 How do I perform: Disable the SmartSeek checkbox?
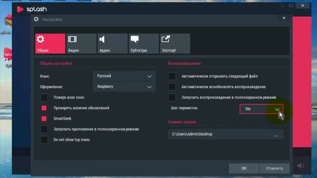[x=44, y=119]
